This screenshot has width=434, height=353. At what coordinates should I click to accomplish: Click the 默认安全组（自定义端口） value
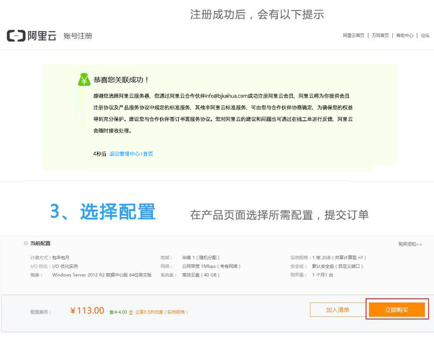[x=337, y=266]
